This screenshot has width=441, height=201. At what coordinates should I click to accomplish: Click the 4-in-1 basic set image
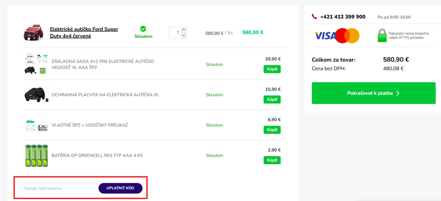pyautogui.click(x=35, y=64)
